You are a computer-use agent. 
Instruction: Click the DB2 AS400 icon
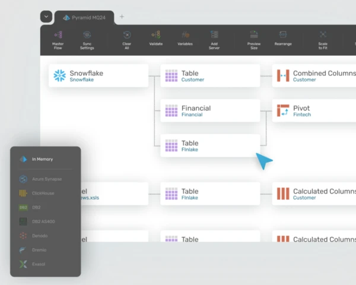tap(23, 221)
